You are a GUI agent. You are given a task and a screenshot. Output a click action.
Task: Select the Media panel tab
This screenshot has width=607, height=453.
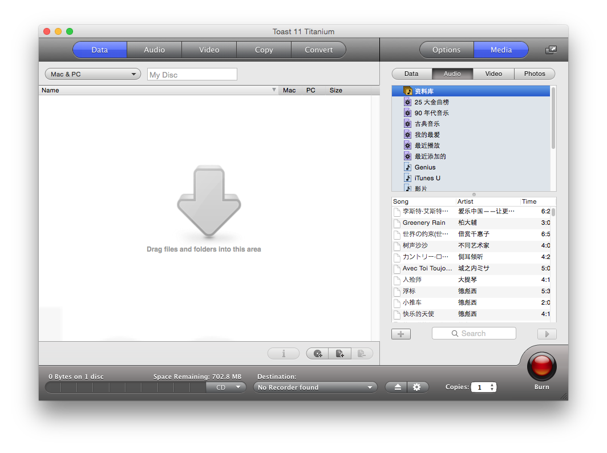click(x=501, y=50)
